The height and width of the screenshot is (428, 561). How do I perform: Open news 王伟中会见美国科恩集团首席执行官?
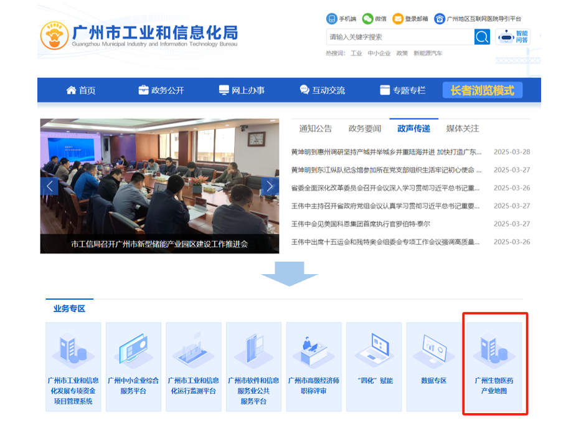pos(361,224)
